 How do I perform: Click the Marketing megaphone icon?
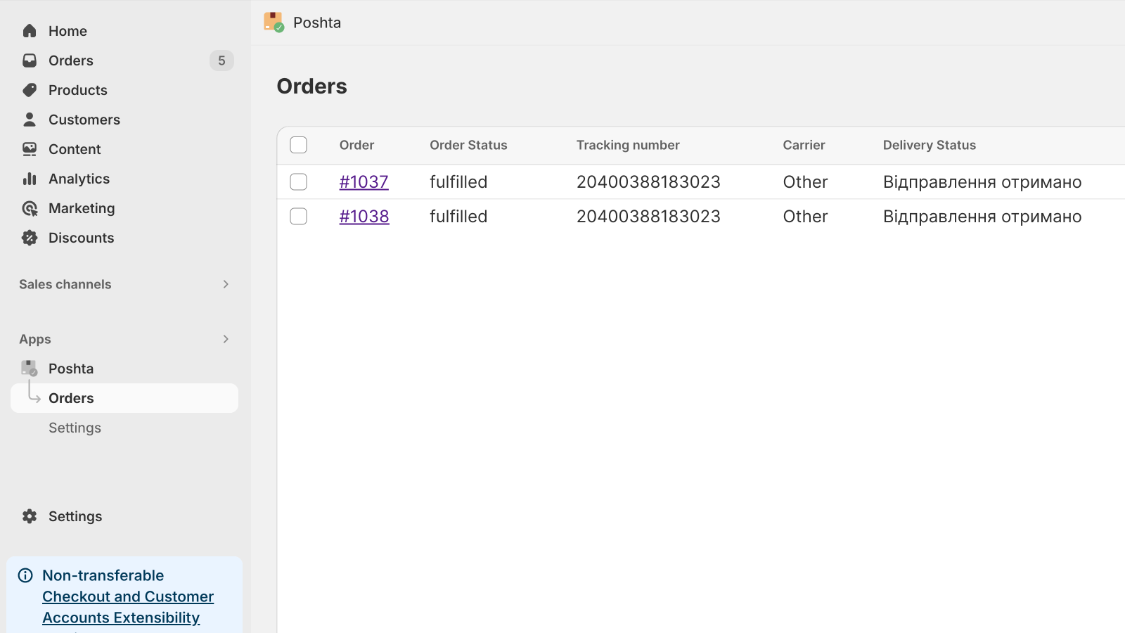(30, 207)
